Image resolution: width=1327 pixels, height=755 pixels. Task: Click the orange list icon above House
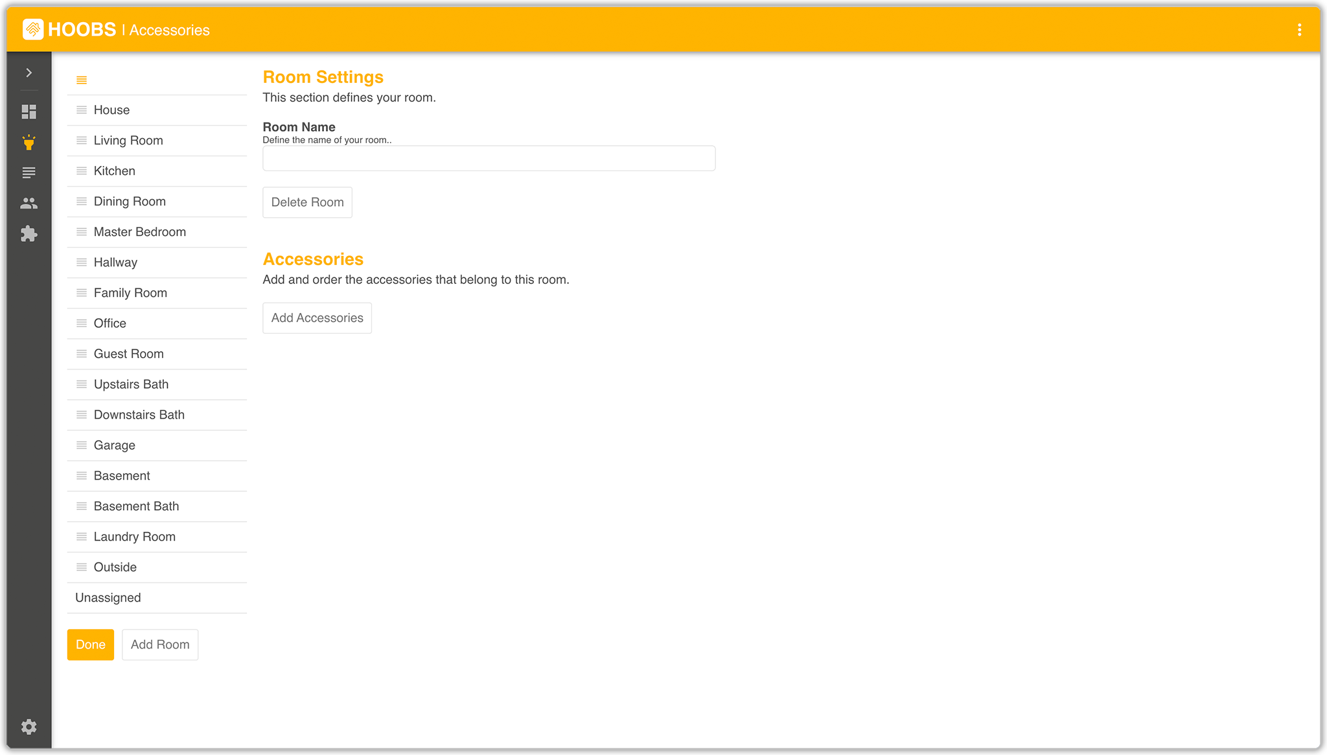click(x=82, y=80)
